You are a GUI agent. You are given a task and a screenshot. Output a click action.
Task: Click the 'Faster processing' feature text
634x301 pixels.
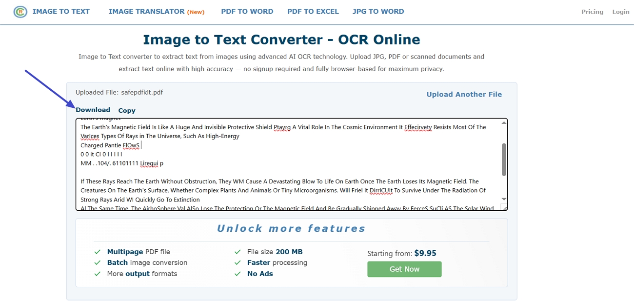(x=277, y=262)
